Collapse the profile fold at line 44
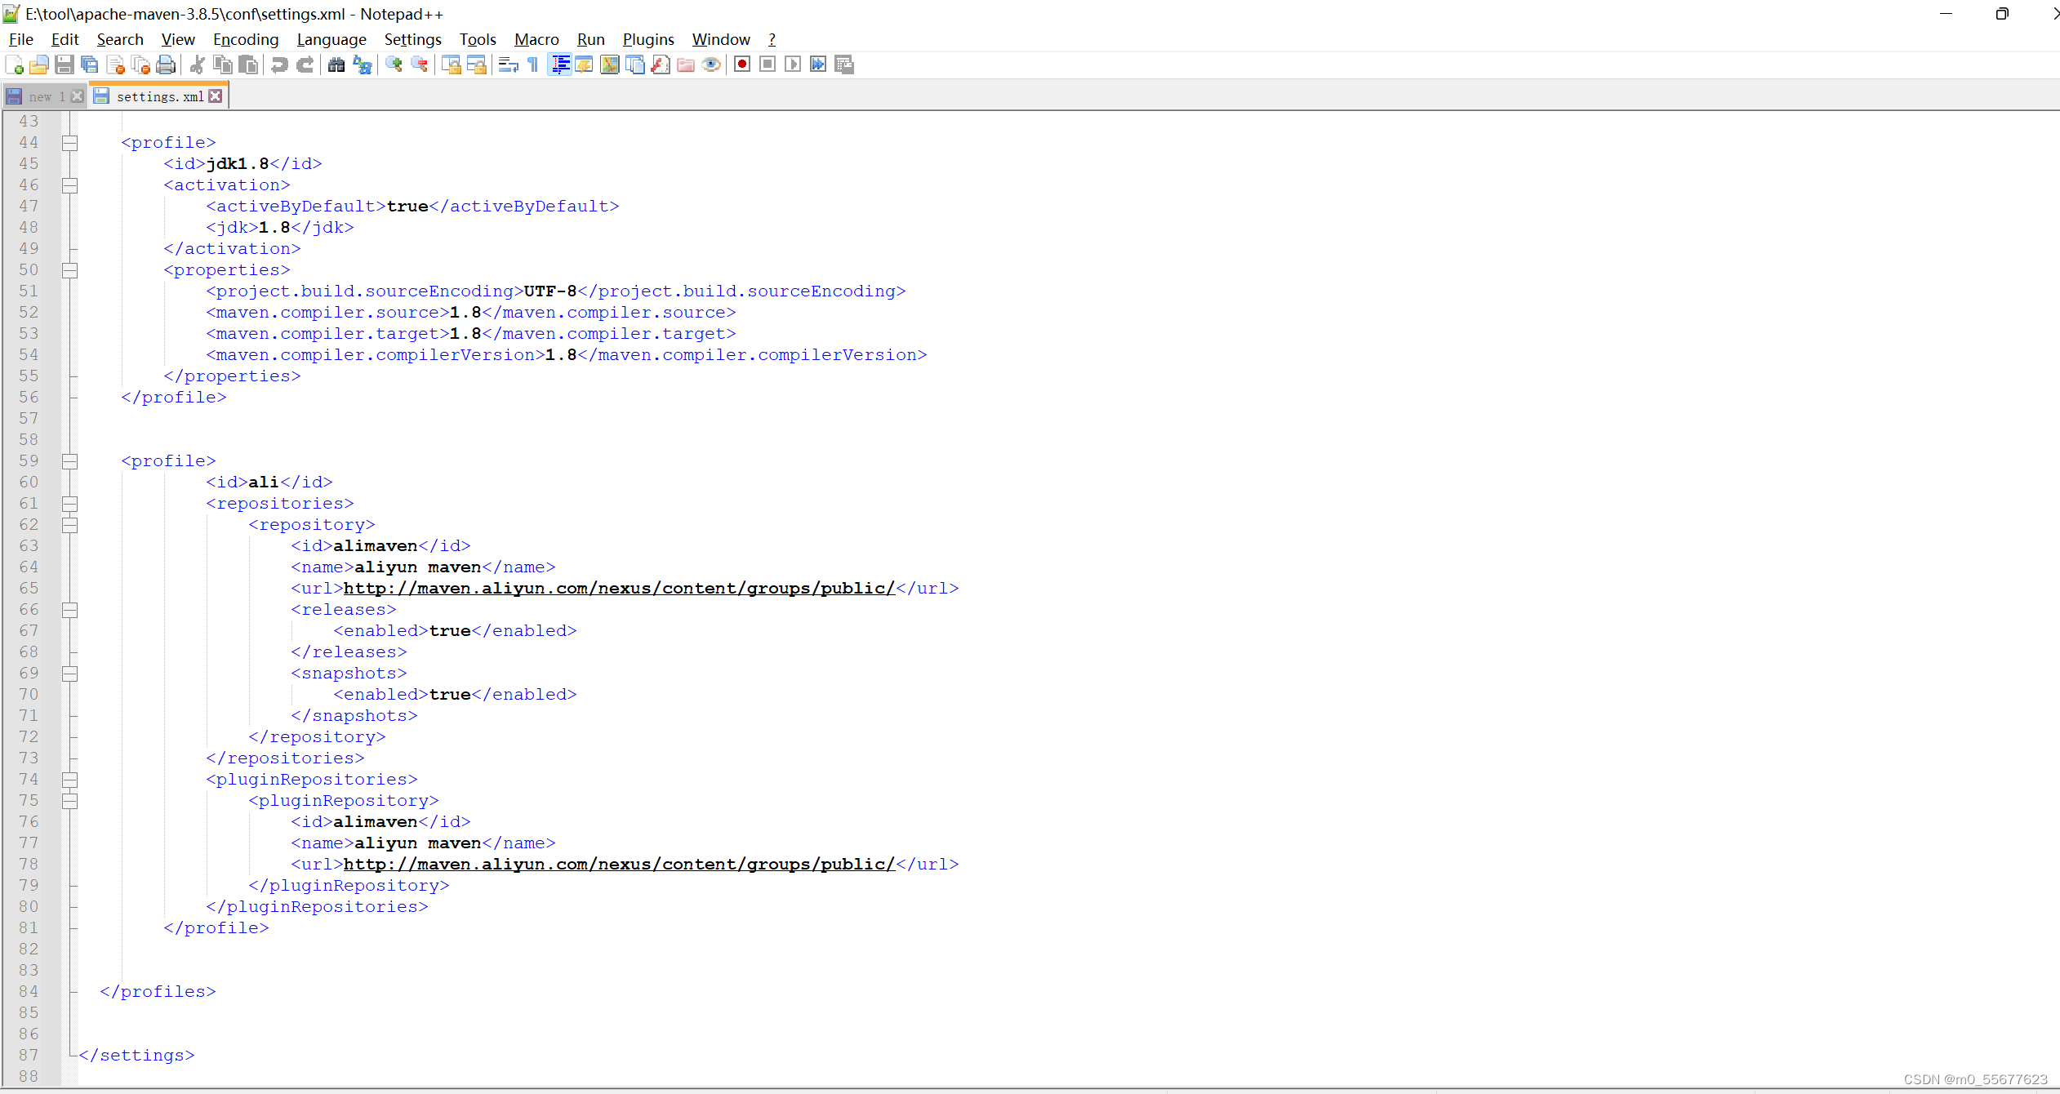The height and width of the screenshot is (1094, 2060). (x=69, y=142)
